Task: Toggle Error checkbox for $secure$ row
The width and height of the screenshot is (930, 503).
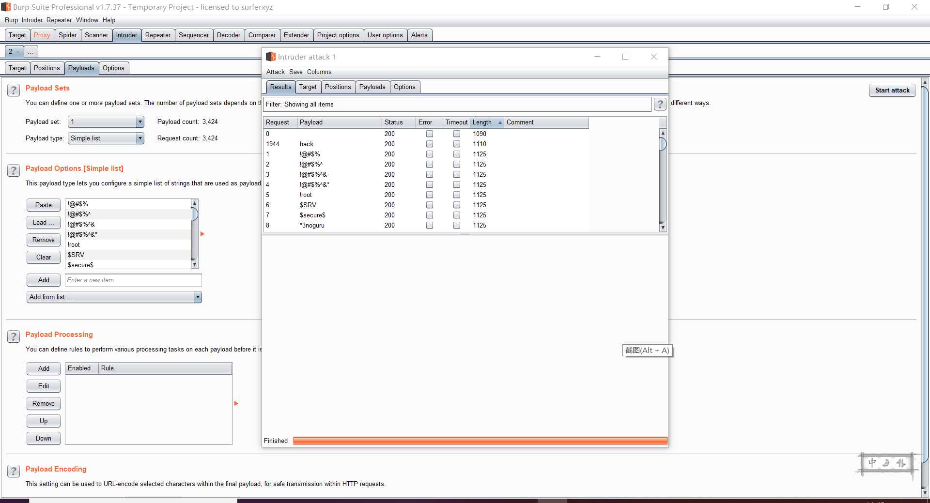Action: (x=430, y=215)
